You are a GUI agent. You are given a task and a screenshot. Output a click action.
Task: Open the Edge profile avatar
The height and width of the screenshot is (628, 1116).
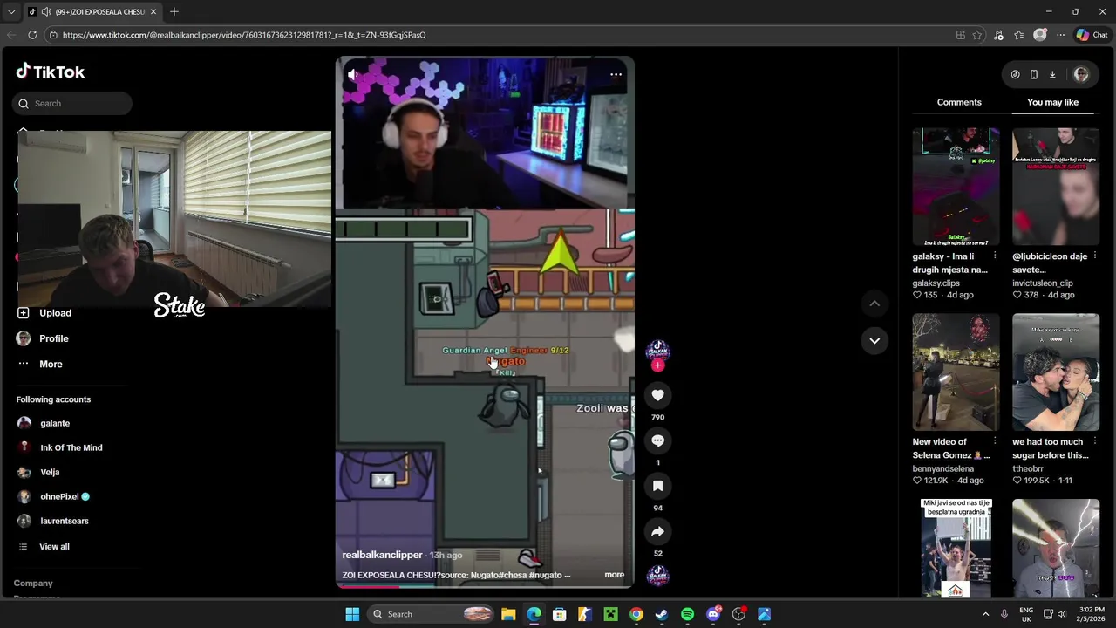(1039, 35)
